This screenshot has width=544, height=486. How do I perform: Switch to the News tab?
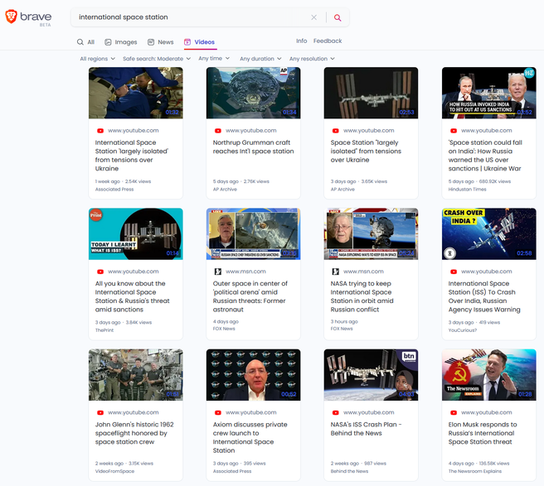(x=160, y=42)
